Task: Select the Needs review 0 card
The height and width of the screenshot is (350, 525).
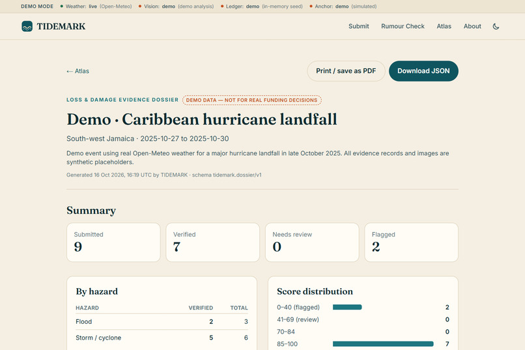Action: [312, 242]
